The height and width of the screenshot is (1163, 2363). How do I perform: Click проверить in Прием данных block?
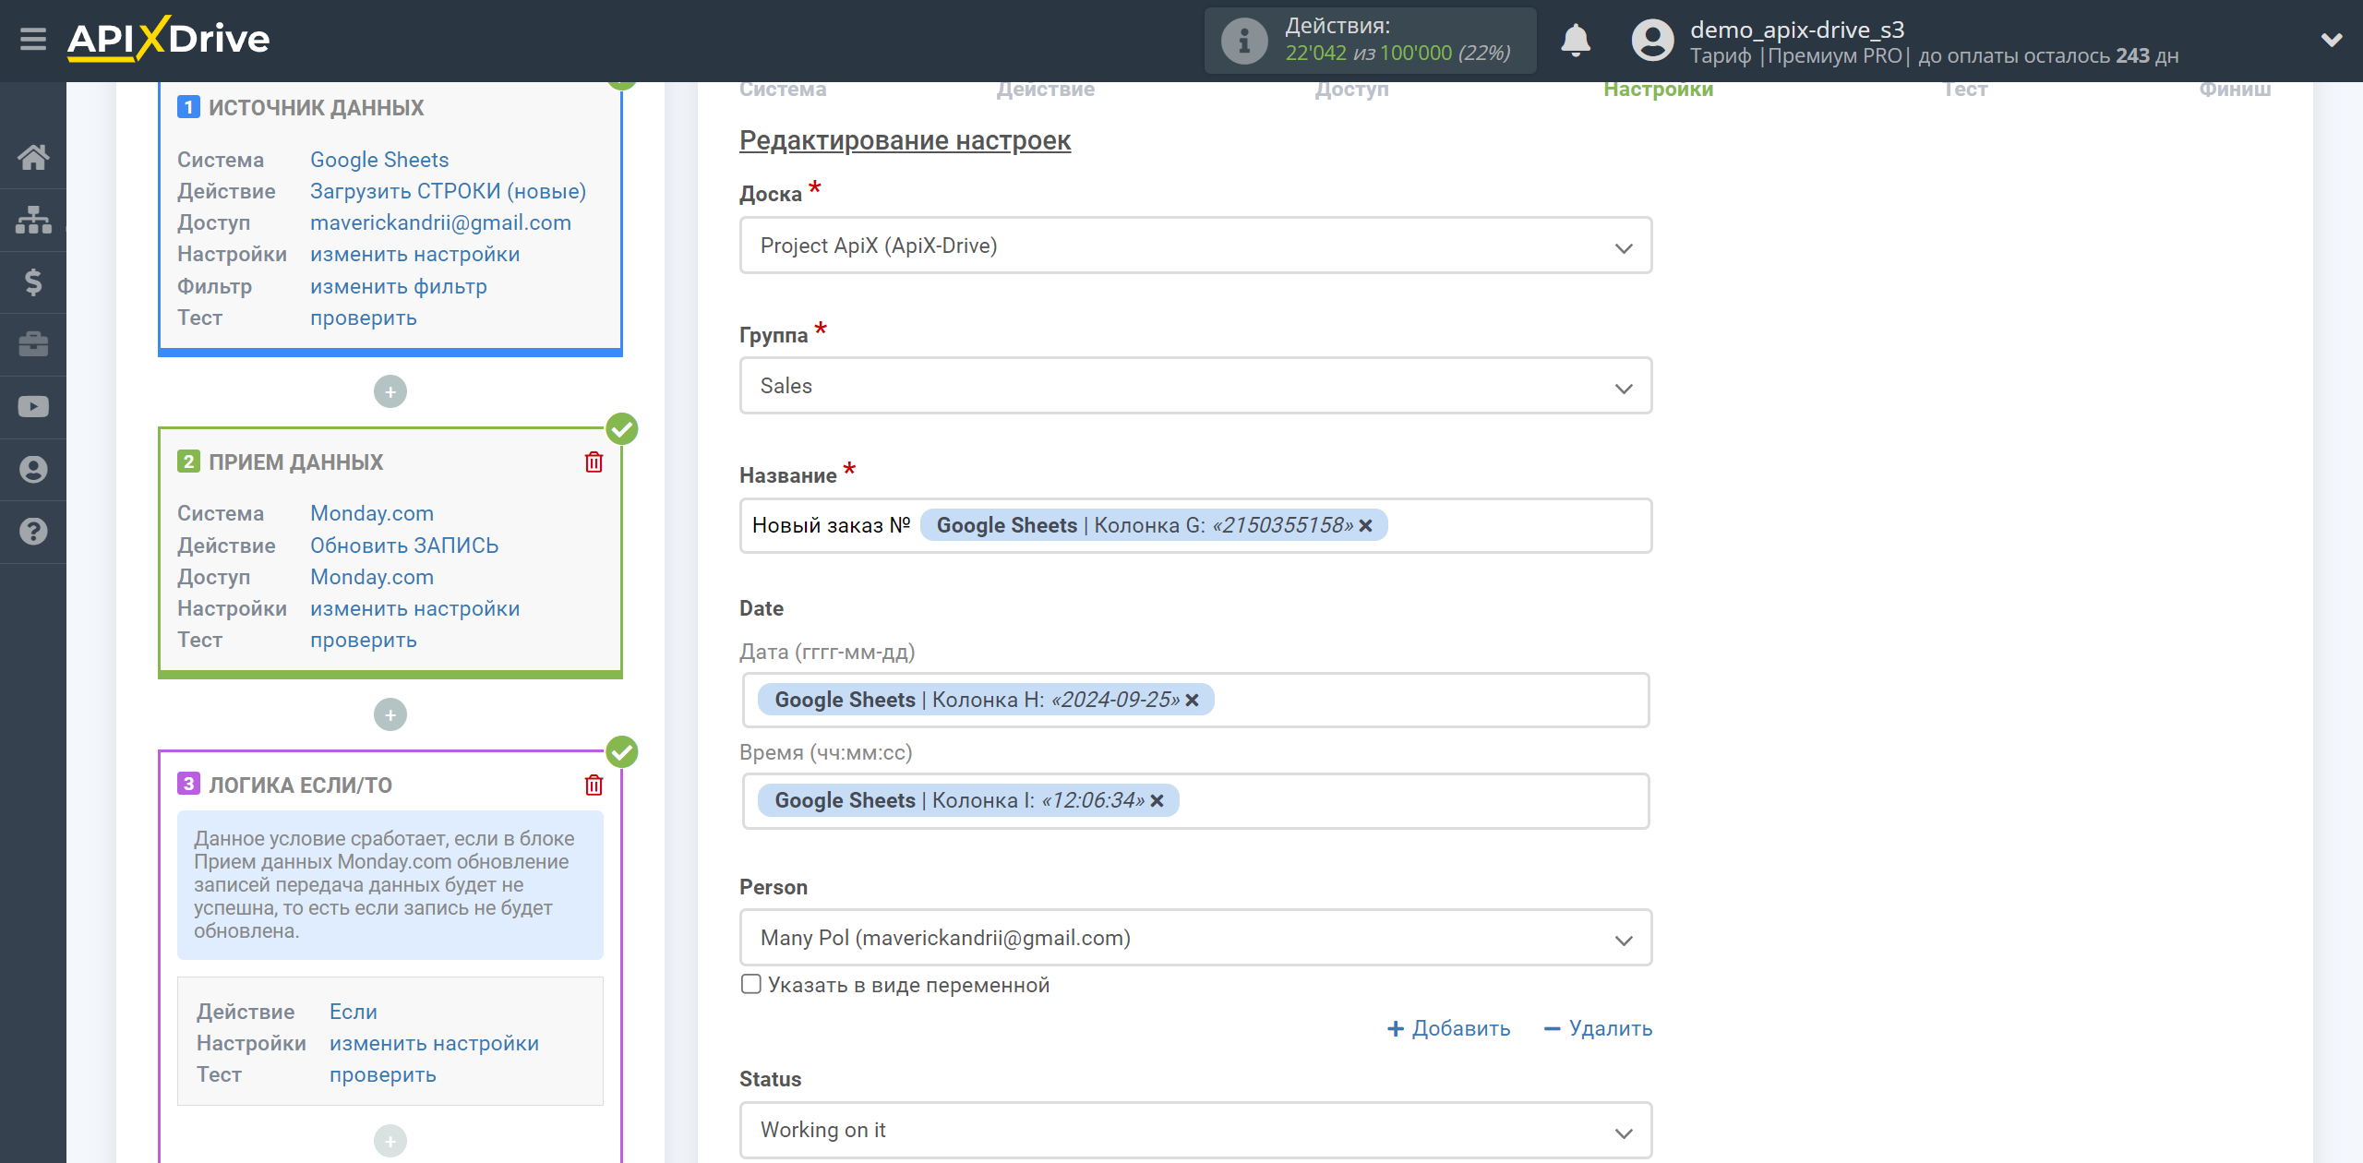click(x=363, y=640)
